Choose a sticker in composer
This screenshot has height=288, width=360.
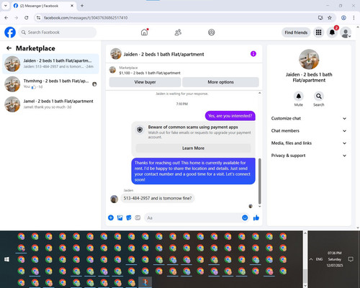click(x=129, y=217)
